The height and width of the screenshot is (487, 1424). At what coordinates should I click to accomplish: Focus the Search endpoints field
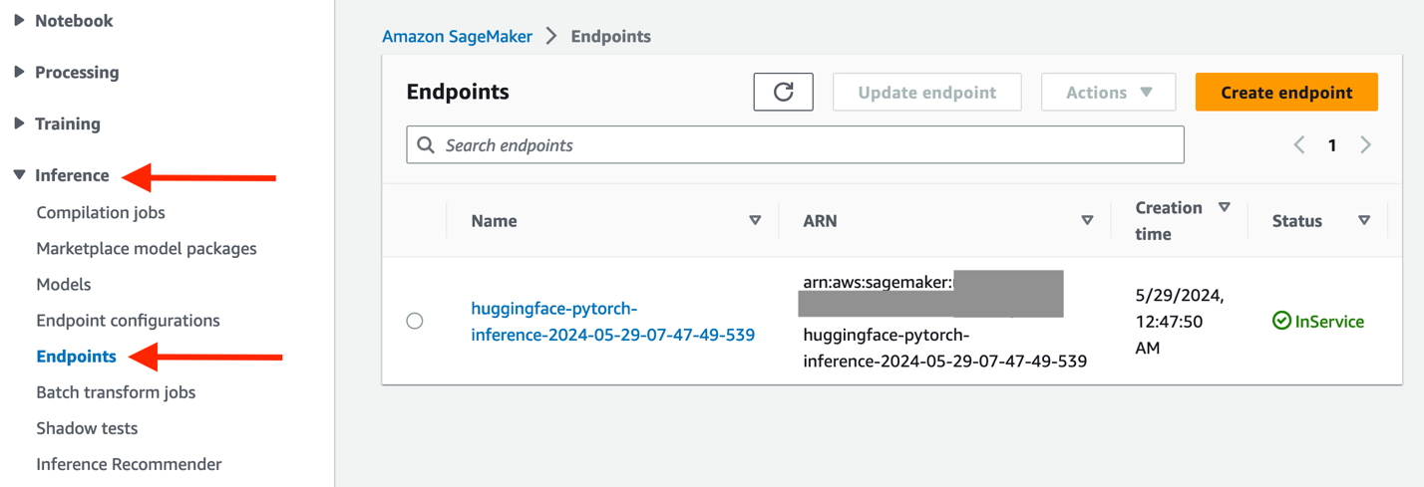[808, 145]
